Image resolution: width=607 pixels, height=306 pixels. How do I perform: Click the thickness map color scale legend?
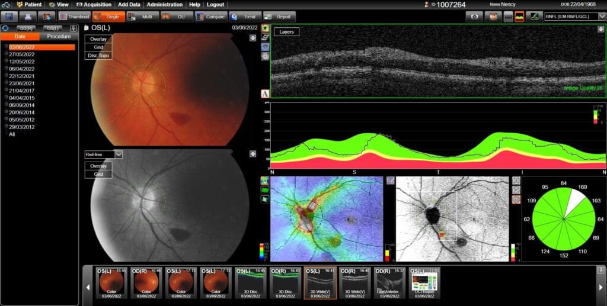262,251
